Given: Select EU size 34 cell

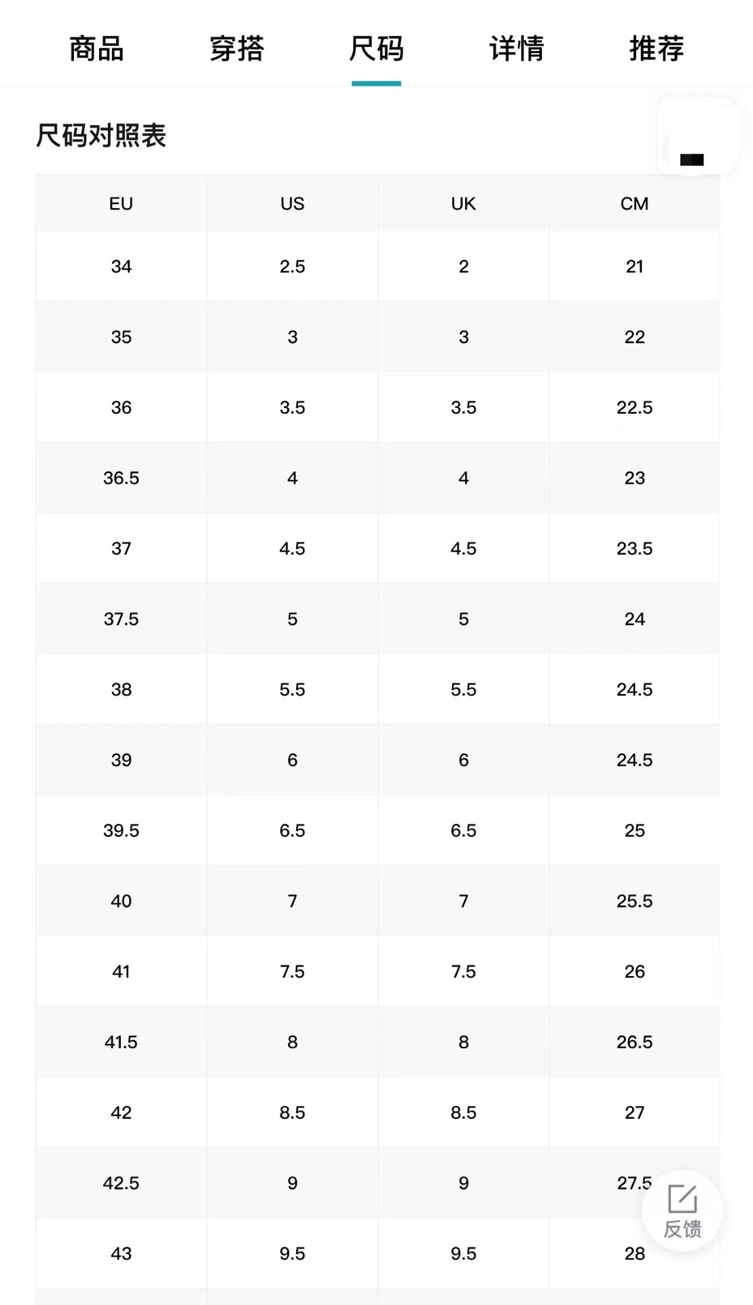Looking at the screenshot, I should 121,266.
